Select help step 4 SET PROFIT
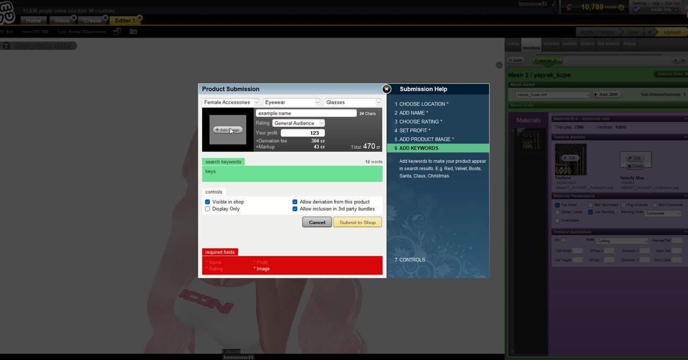688x360 pixels. [x=413, y=131]
